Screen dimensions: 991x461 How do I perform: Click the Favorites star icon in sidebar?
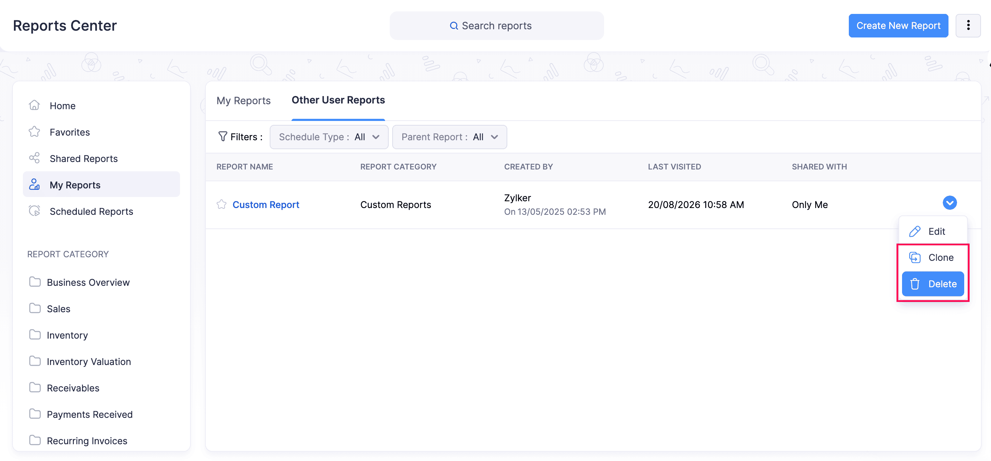(34, 132)
